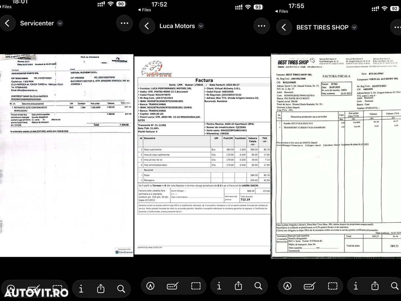Select the dashed selection tool on Luca Motors
This screenshot has width=401, height=301.
196,286
